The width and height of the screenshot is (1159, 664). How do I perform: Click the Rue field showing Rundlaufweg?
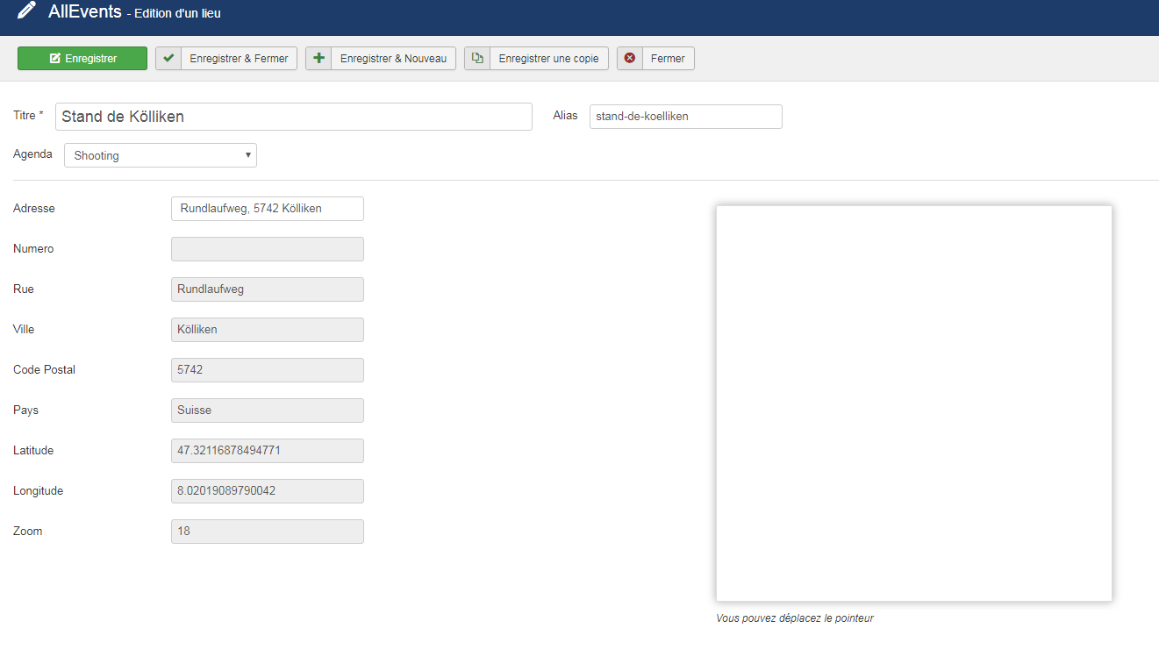(267, 289)
